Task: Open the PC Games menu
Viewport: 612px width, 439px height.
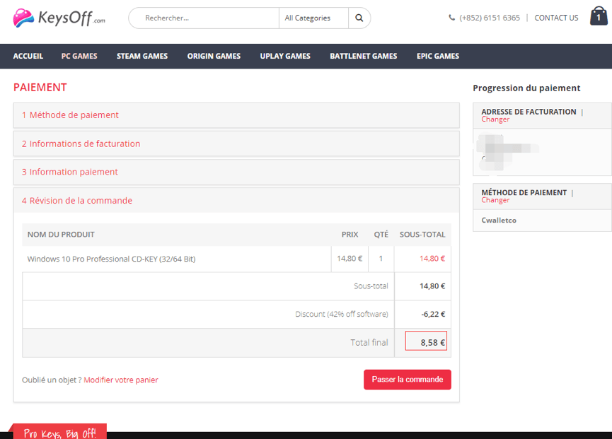Action: (x=79, y=56)
